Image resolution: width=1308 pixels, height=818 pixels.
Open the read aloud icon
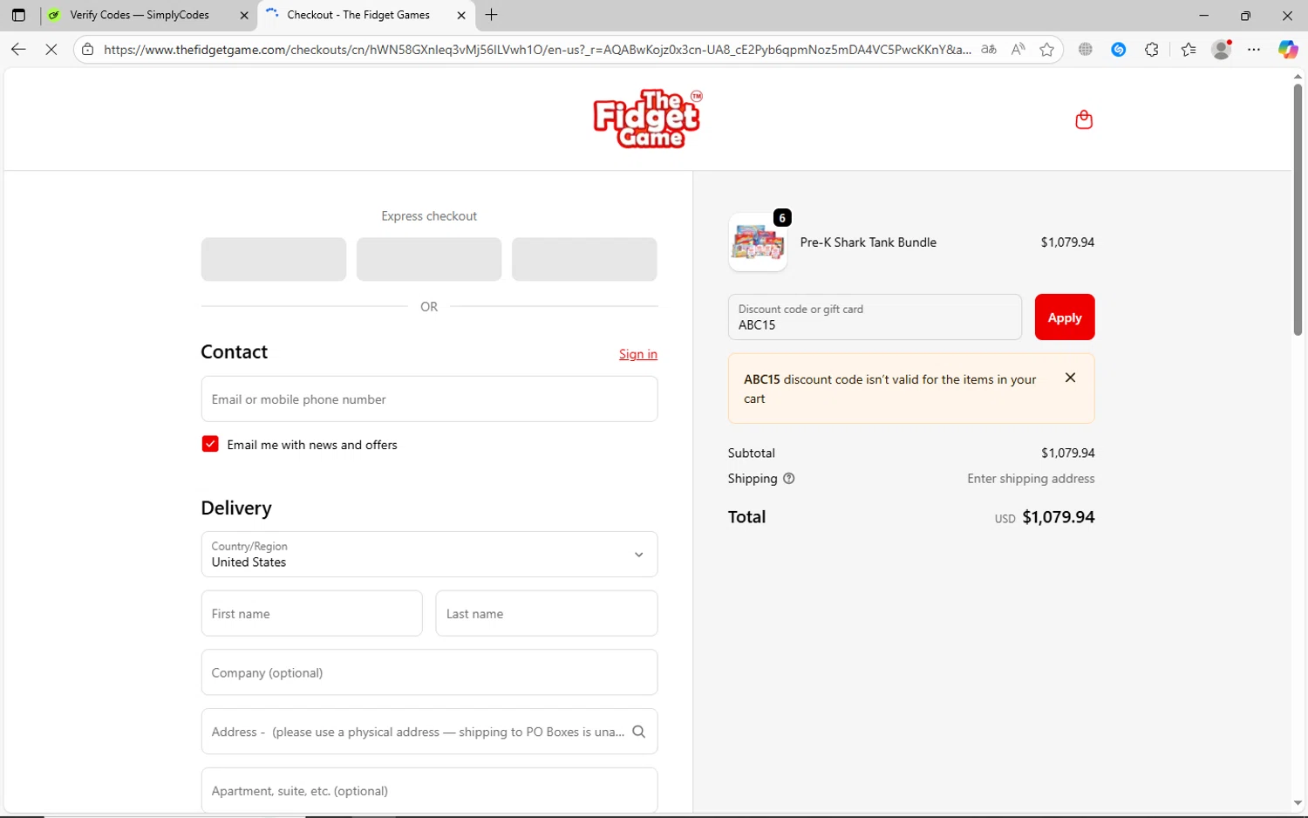1018,50
